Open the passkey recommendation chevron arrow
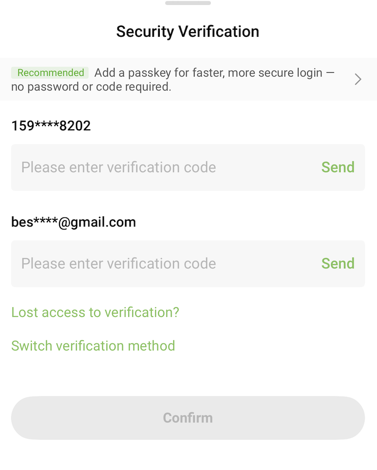The height and width of the screenshot is (470, 377). (358, 79)
